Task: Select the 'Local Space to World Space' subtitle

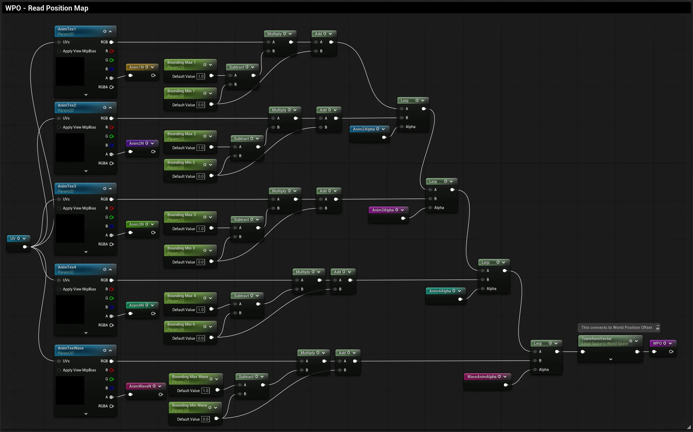Action: 604,344
